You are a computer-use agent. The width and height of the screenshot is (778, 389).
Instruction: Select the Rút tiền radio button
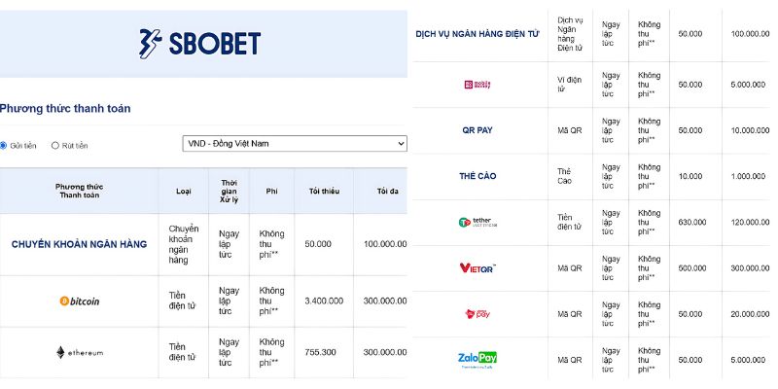[55, 146]
